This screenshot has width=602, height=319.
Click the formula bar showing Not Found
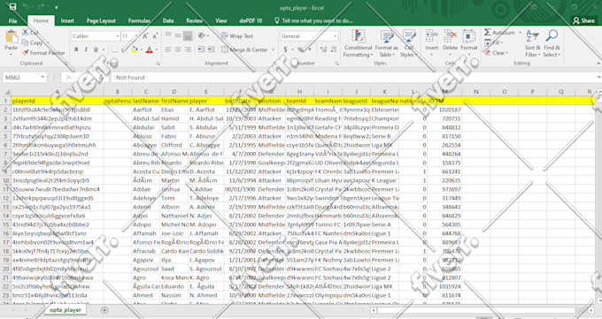click(353, 78)
